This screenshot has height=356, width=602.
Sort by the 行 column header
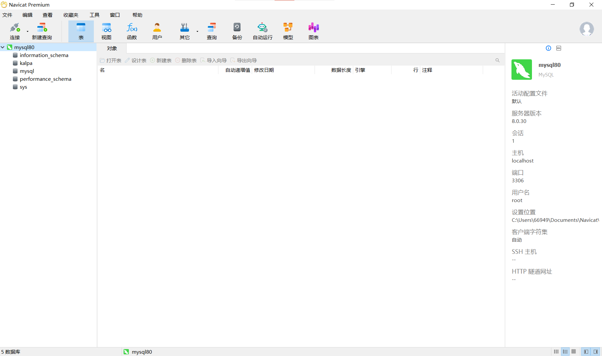pos(406,70)
